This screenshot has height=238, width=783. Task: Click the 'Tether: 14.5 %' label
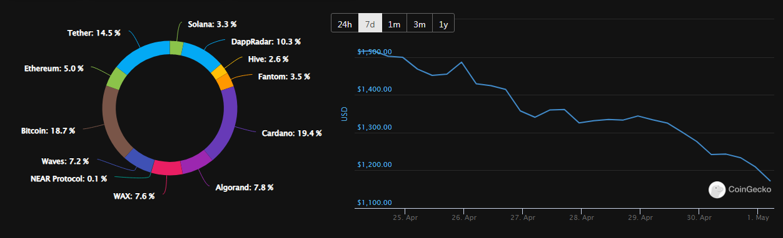(93, 32)
